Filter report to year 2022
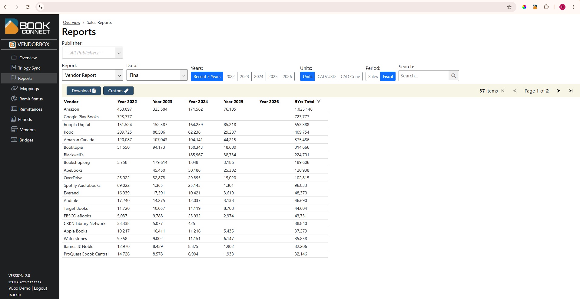580x299 pixels. (x=230, y=76)
